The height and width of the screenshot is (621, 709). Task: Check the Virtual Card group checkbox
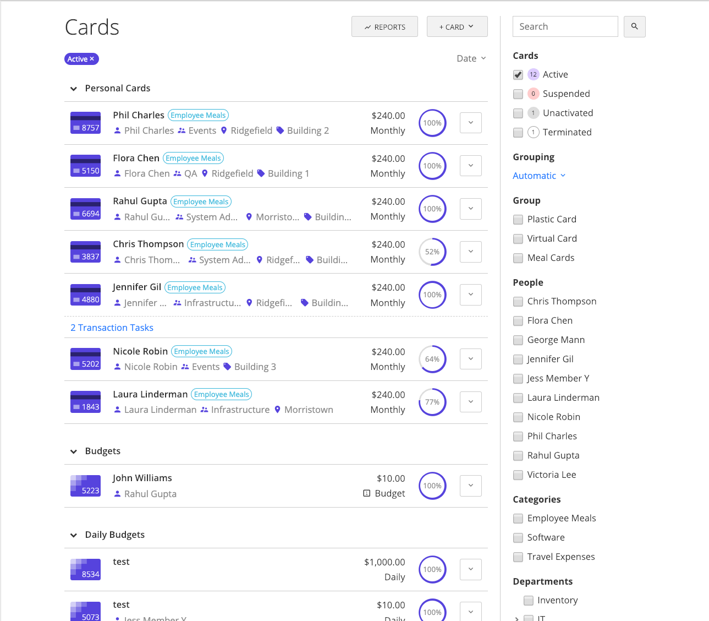518,239
